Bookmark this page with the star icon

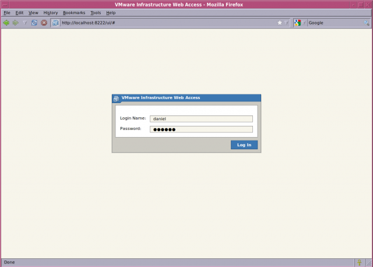(280, 23)
